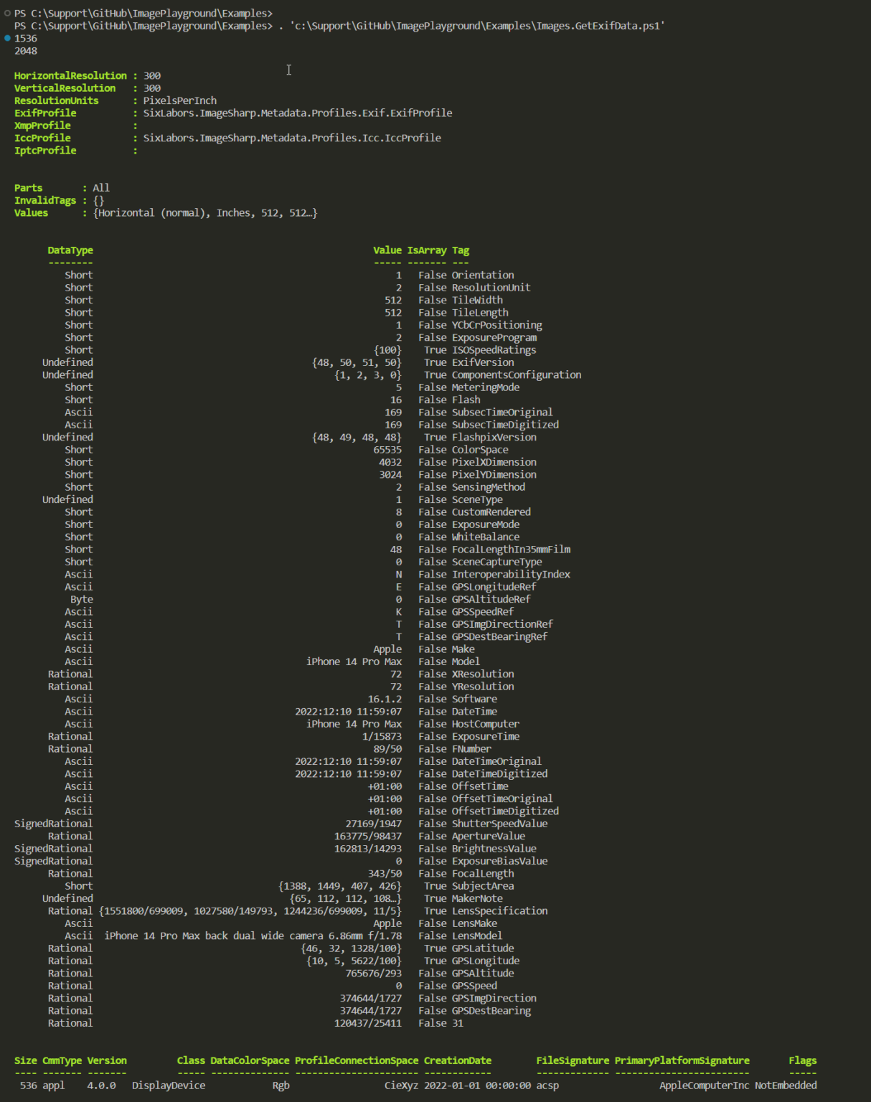Click the PixelXDimension tag row
Viewport: 871px width, 1102px height.
(494, 462)
